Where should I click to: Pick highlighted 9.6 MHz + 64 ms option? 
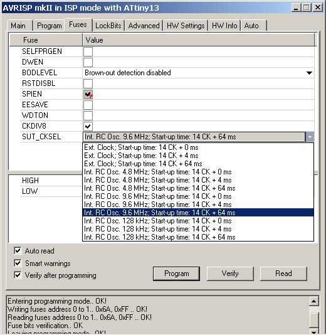(x=198, y=213)
